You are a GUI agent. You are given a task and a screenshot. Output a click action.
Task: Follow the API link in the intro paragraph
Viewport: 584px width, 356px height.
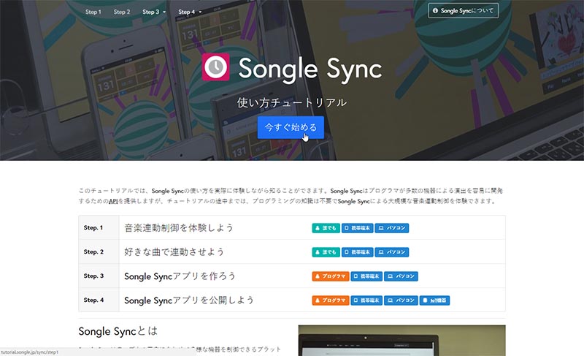point(113,201)
